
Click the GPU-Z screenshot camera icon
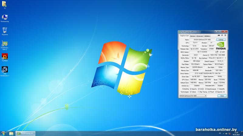tap(219, 35)
